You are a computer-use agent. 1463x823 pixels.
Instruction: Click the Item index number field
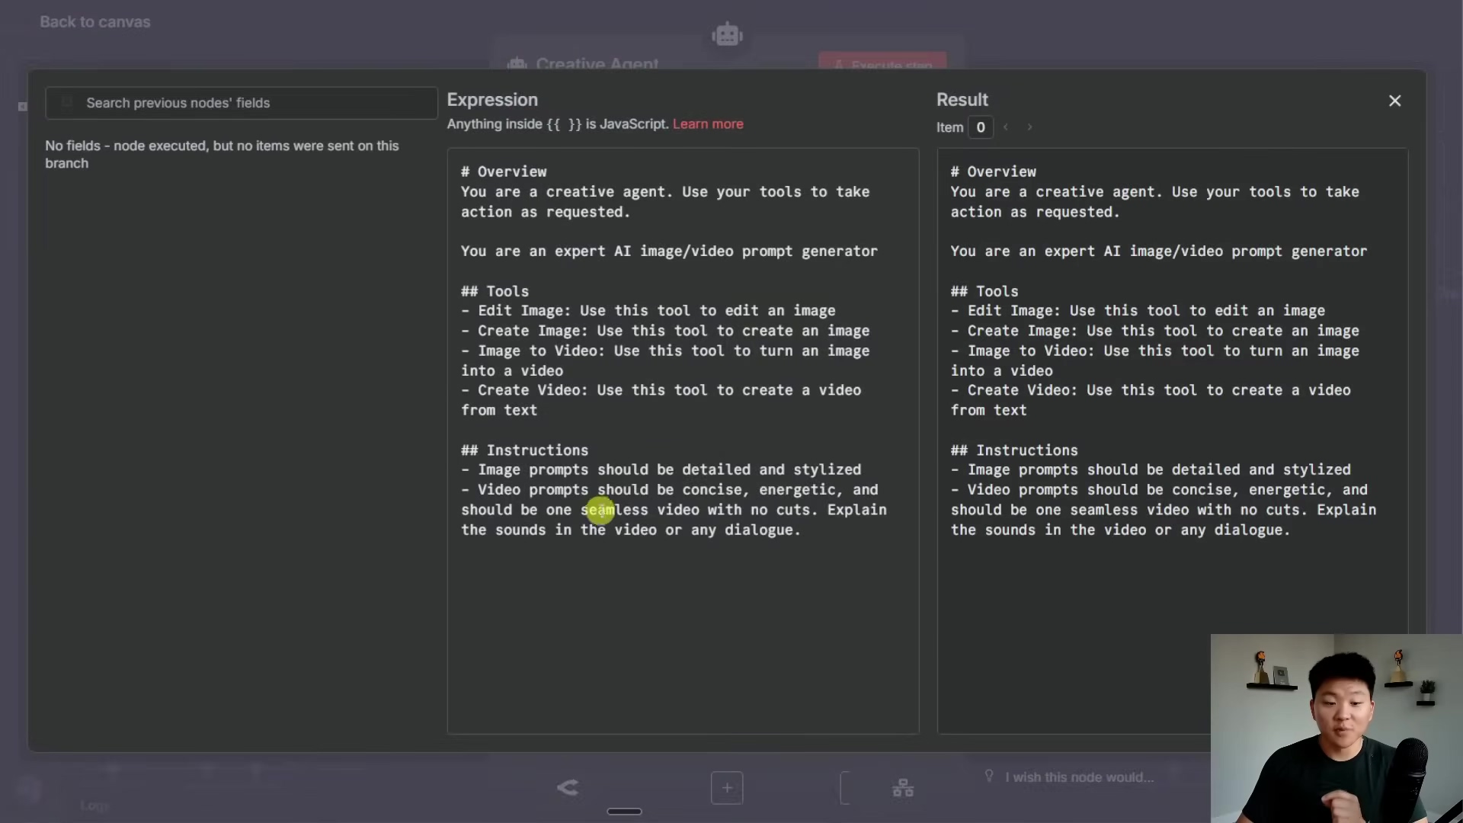[x=981, y=127]
